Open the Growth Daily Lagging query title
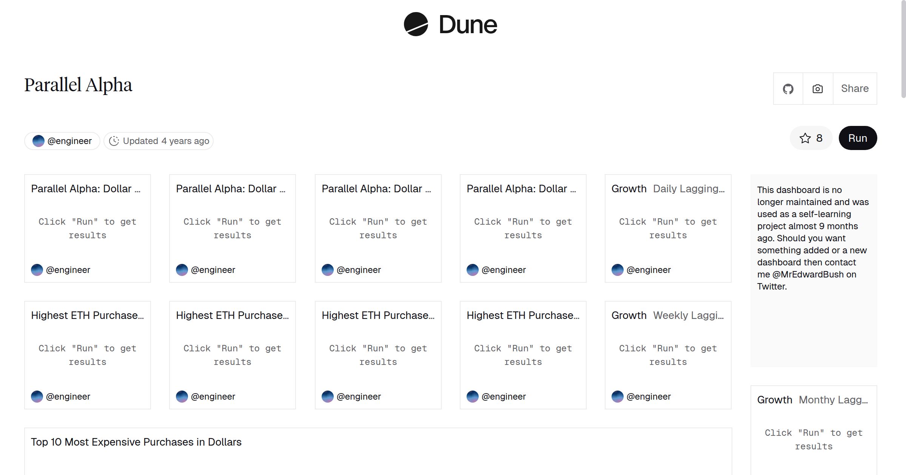This screenshot has width=906, height=475. pyautogui.click(x=668, y=189)
